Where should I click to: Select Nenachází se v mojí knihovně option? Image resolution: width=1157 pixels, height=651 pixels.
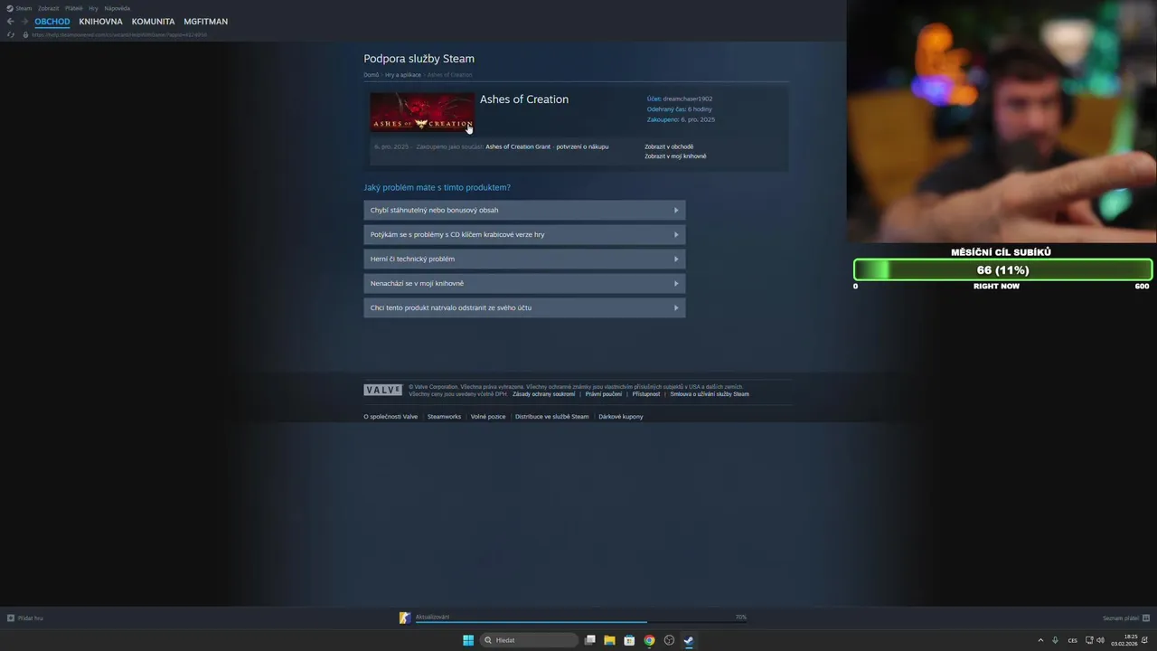(524, 283)
